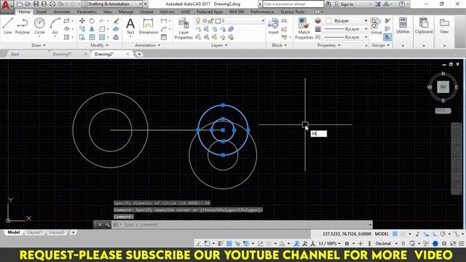This screenshot has width=466, height=262.
Task: Switch to the Layout1 tab
Action: 34,233
